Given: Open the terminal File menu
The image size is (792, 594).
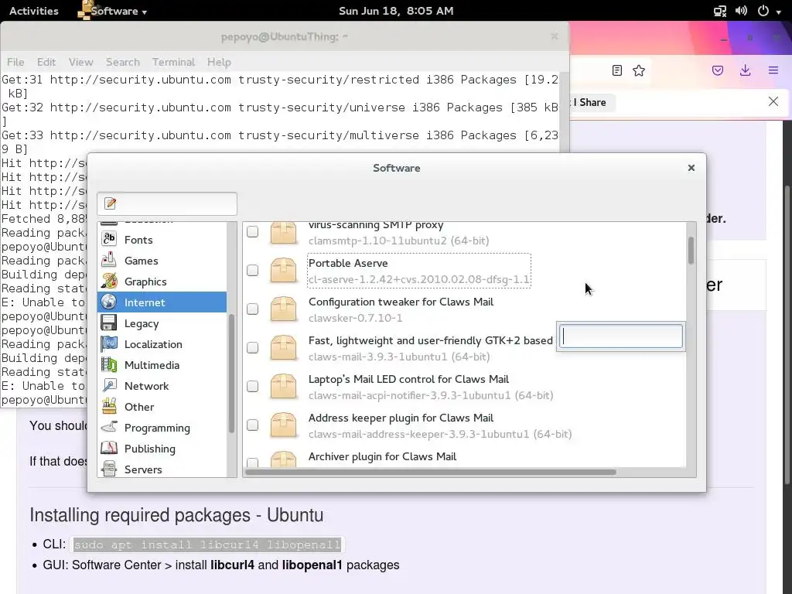Looking at the screenshot, I should click(15, 62).
